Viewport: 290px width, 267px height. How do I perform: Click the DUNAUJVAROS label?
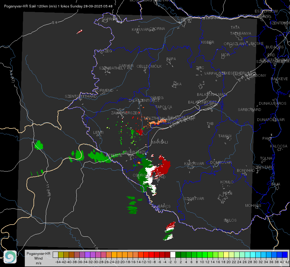(273, 104)
